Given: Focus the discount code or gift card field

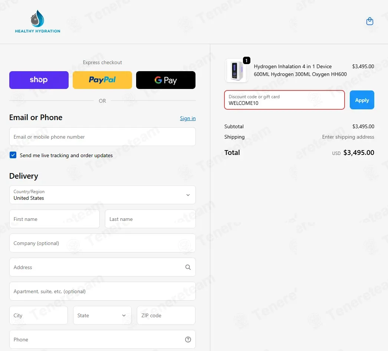Looking at the screenshot, I should pyautogui.click(x=285, y=100).
